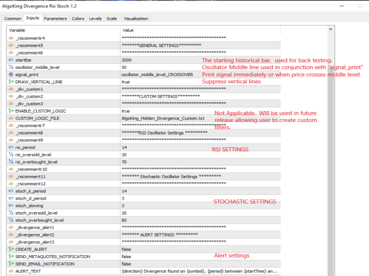Viewport: 369px width, 276px height.
Task: Minimize the AlgoKing Divergence window
Action: (342, 6)
